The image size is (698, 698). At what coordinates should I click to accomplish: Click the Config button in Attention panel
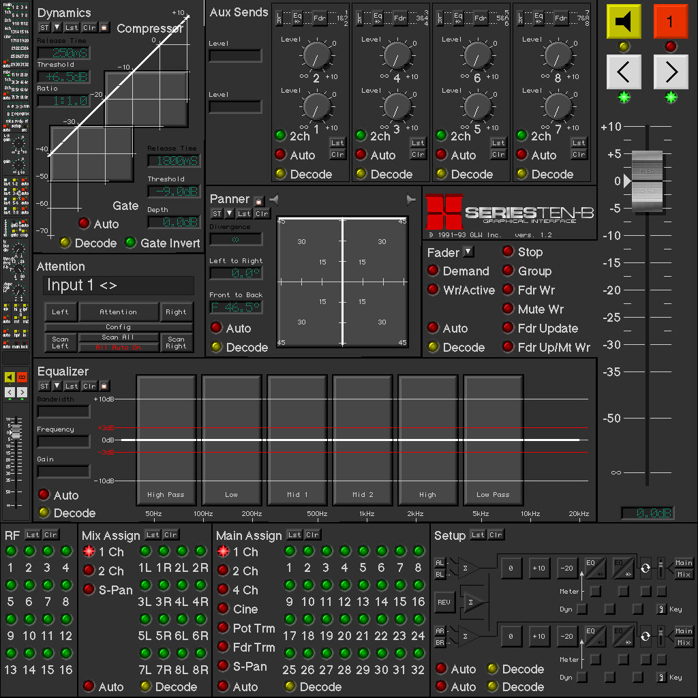(x=119, y=327)
